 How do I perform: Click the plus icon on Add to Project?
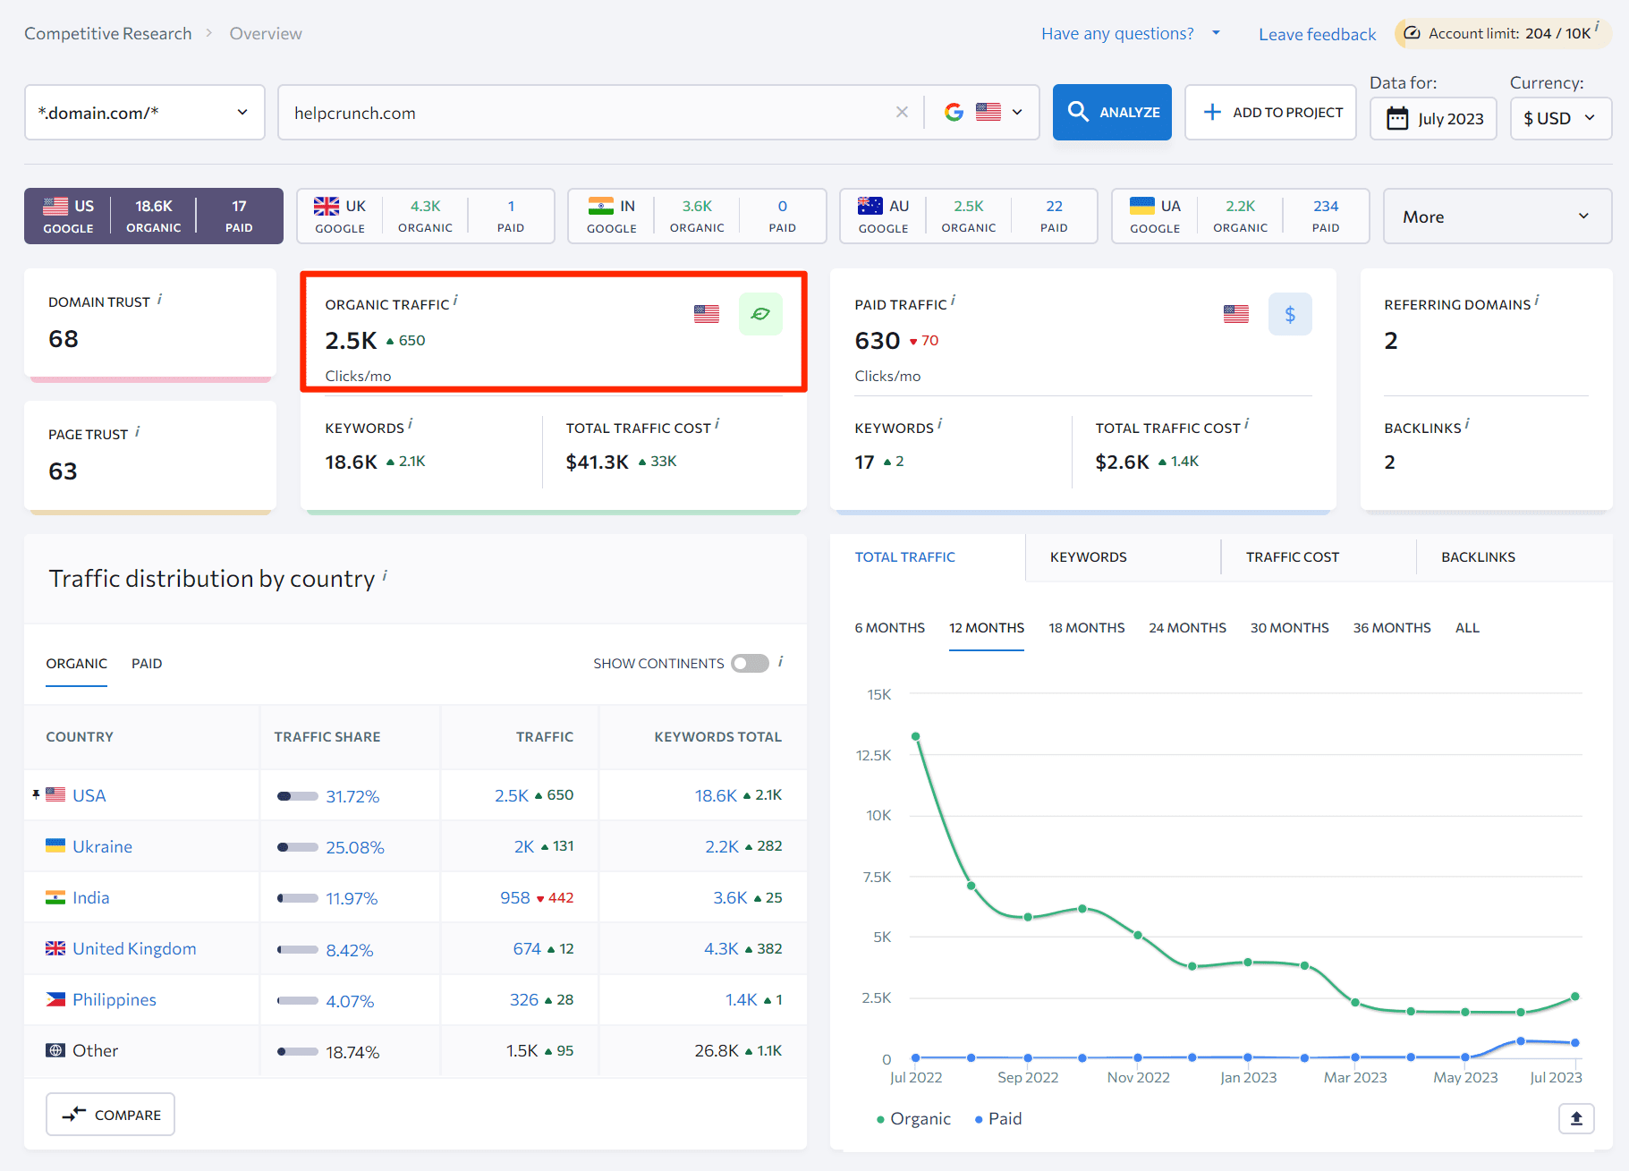click(1212, 112)
